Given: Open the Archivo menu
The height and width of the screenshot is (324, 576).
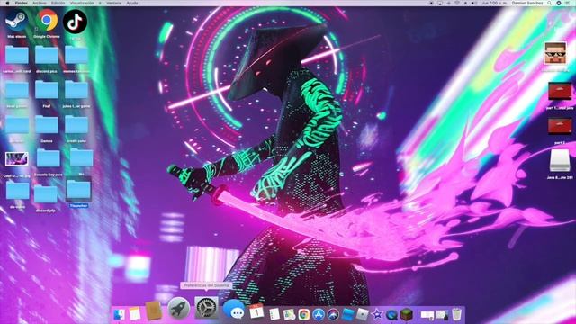Looking at the screenshot, I should pos(40,3).
